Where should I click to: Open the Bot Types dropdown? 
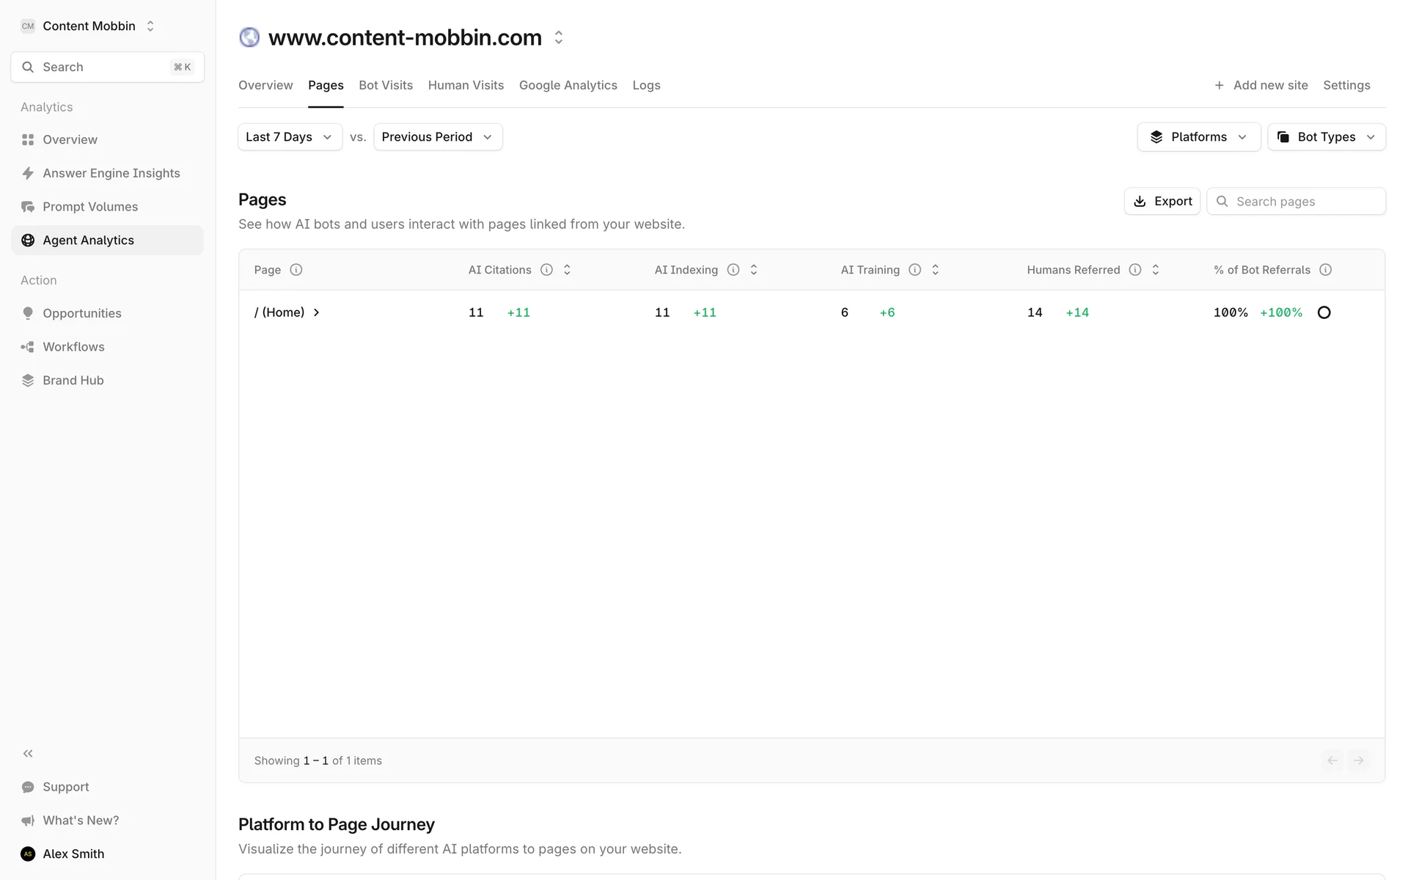pyautogui.click(x=1326, y=137)
